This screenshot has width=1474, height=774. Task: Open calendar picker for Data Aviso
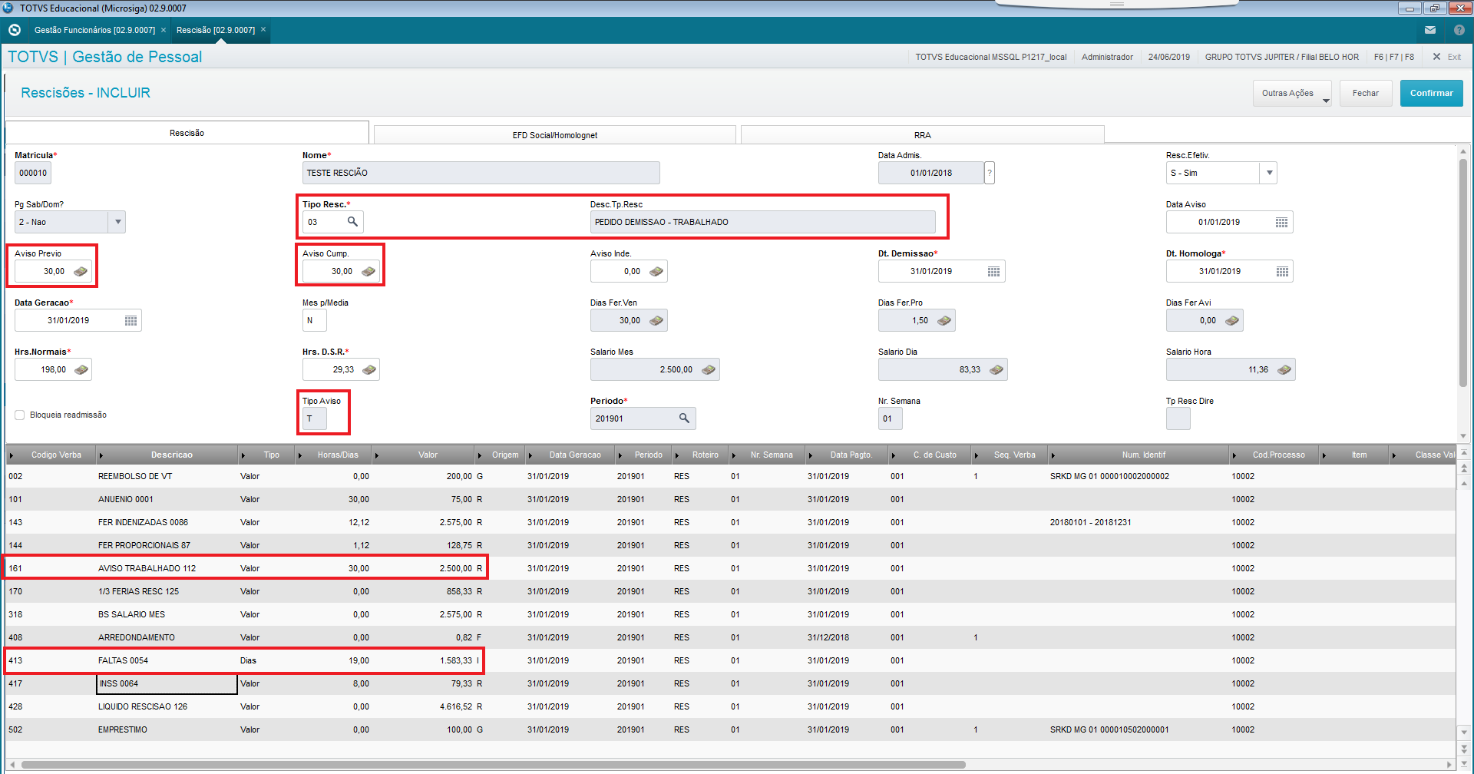pos(1281,222)
